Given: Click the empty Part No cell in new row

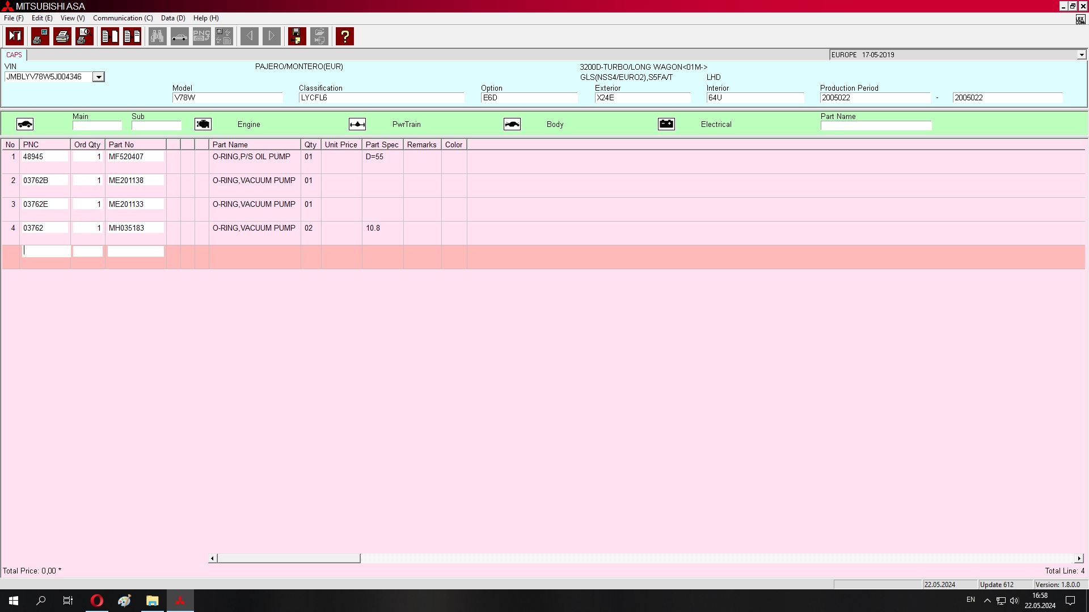Looking at the screenshot, I should pyautogui.click(x=136, y=251).
